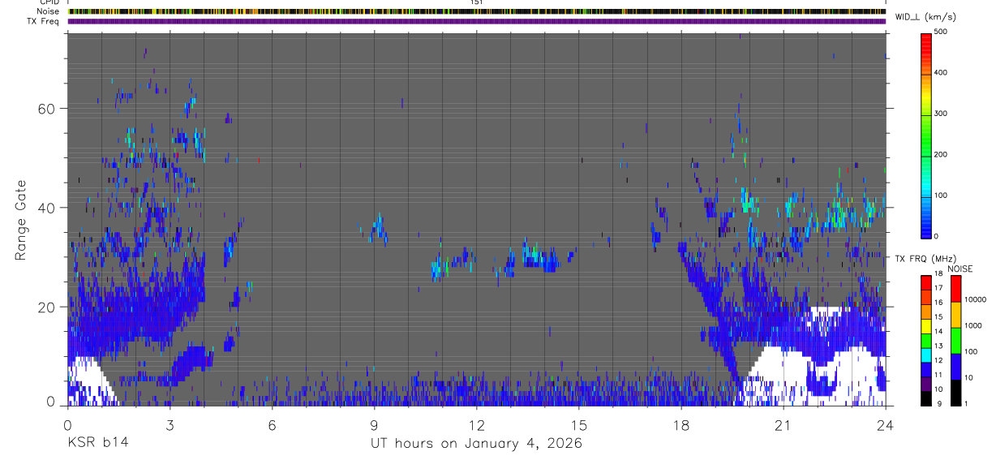Click the 18 hour tick on the UT axis
The width and height of the screenshot is (996, 460).
point(680,424)
